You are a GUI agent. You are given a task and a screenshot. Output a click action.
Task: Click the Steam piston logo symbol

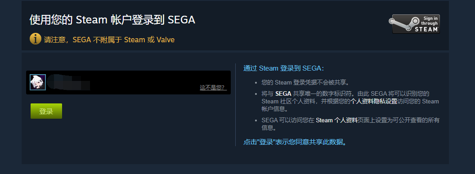[x=401, y=24]
